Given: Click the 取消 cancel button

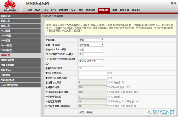Looking at the screenshot, I should (89, 112).
